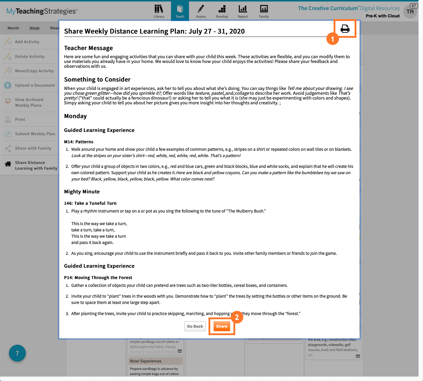Select Upload a Document option

coord(35,85)
